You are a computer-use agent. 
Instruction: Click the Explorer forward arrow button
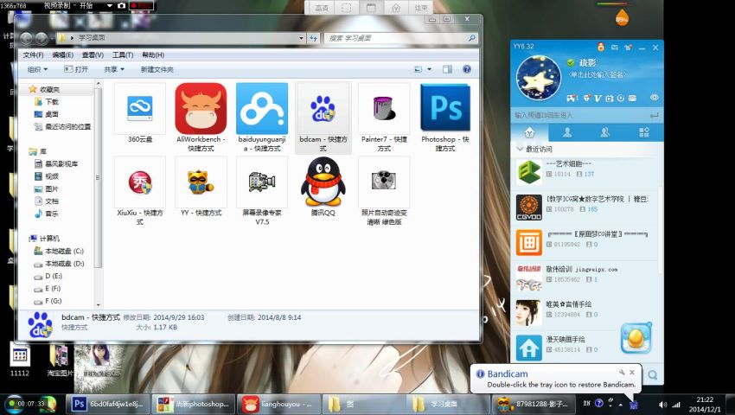(42, 38)
